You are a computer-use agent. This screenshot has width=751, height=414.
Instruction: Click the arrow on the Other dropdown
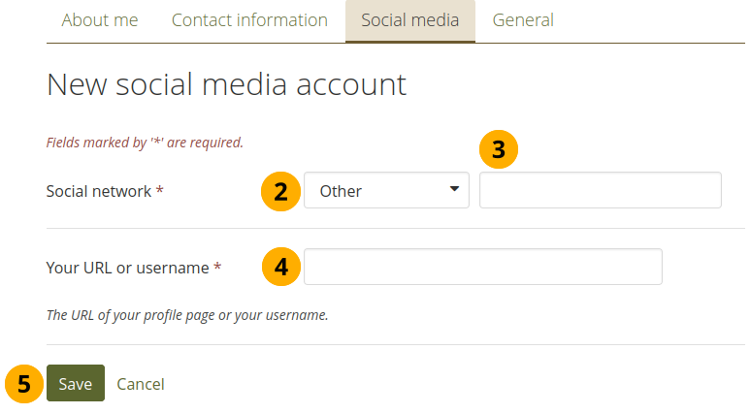tap(454, 190)
